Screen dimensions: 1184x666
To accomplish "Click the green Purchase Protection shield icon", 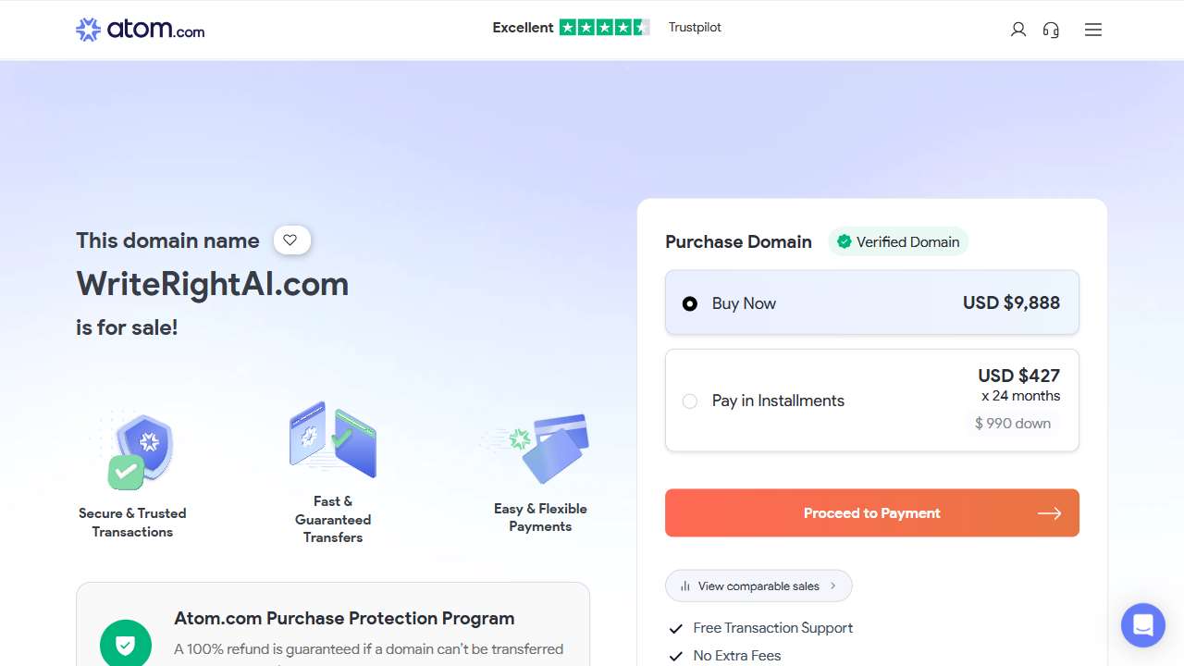I will pyautogui.click(x=126, y=643).
